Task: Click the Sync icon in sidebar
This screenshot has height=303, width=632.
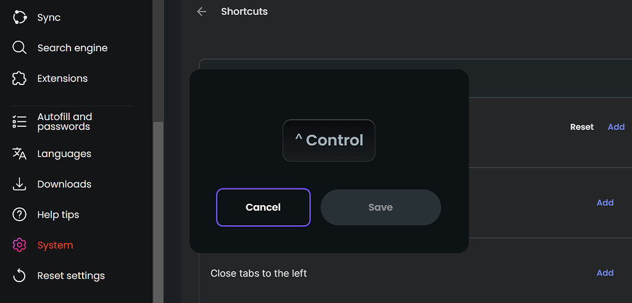Action: tap(19, 17)
